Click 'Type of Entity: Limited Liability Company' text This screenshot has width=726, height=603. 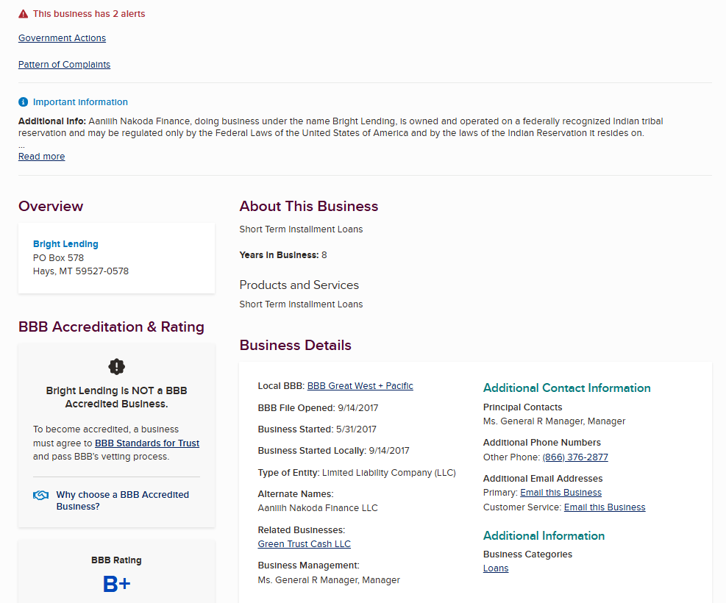point(357,473)
